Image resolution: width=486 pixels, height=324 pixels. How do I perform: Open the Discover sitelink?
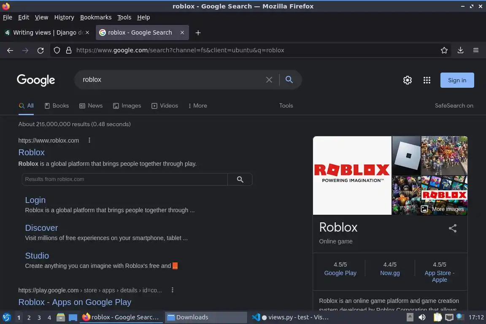(x=41, y=228)
